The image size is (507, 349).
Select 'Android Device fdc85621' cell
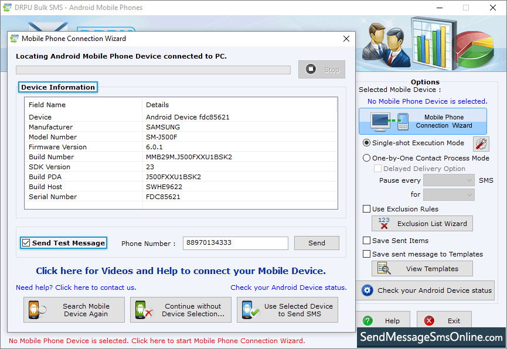pyautogui.click(x=188, y=117)
